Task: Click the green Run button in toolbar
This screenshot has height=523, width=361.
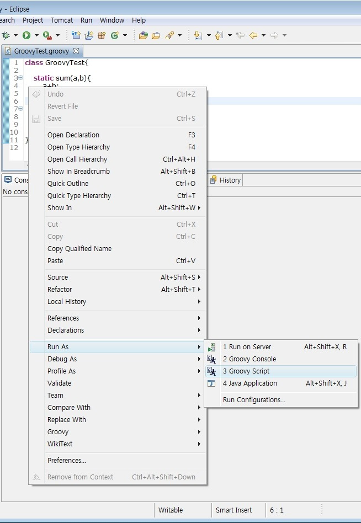Action: coord(26,35)
